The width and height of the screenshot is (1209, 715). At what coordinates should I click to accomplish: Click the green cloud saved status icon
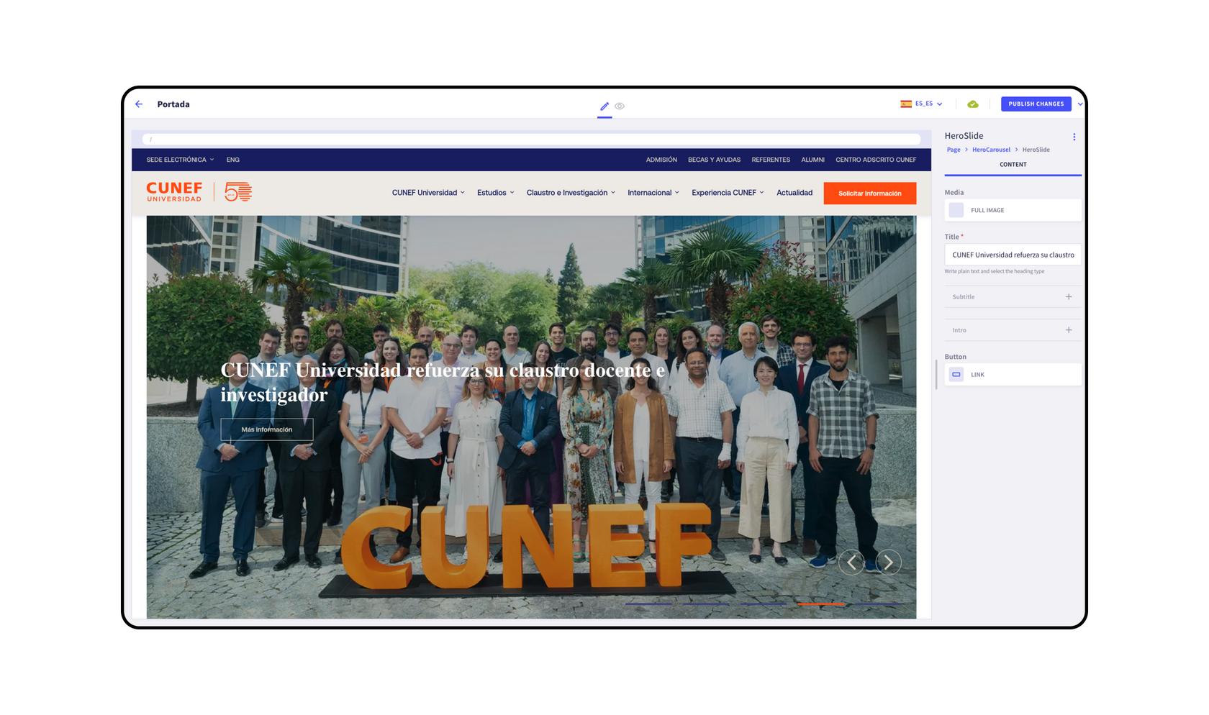973,104
